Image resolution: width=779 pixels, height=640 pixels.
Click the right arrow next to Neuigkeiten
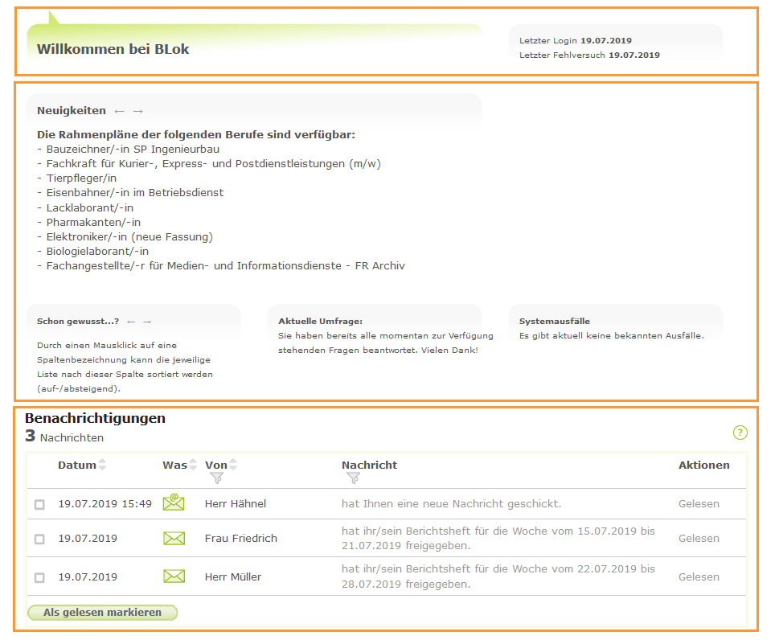138,110
